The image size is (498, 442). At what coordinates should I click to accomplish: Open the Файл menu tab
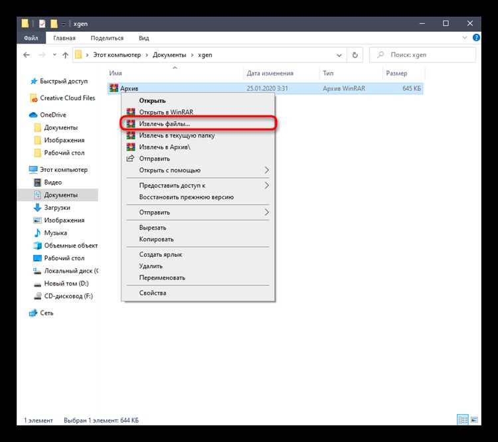pos(31,38)
